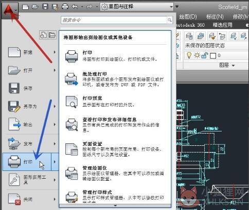Expand the 打印 submenu arrow

coord(55,162)
